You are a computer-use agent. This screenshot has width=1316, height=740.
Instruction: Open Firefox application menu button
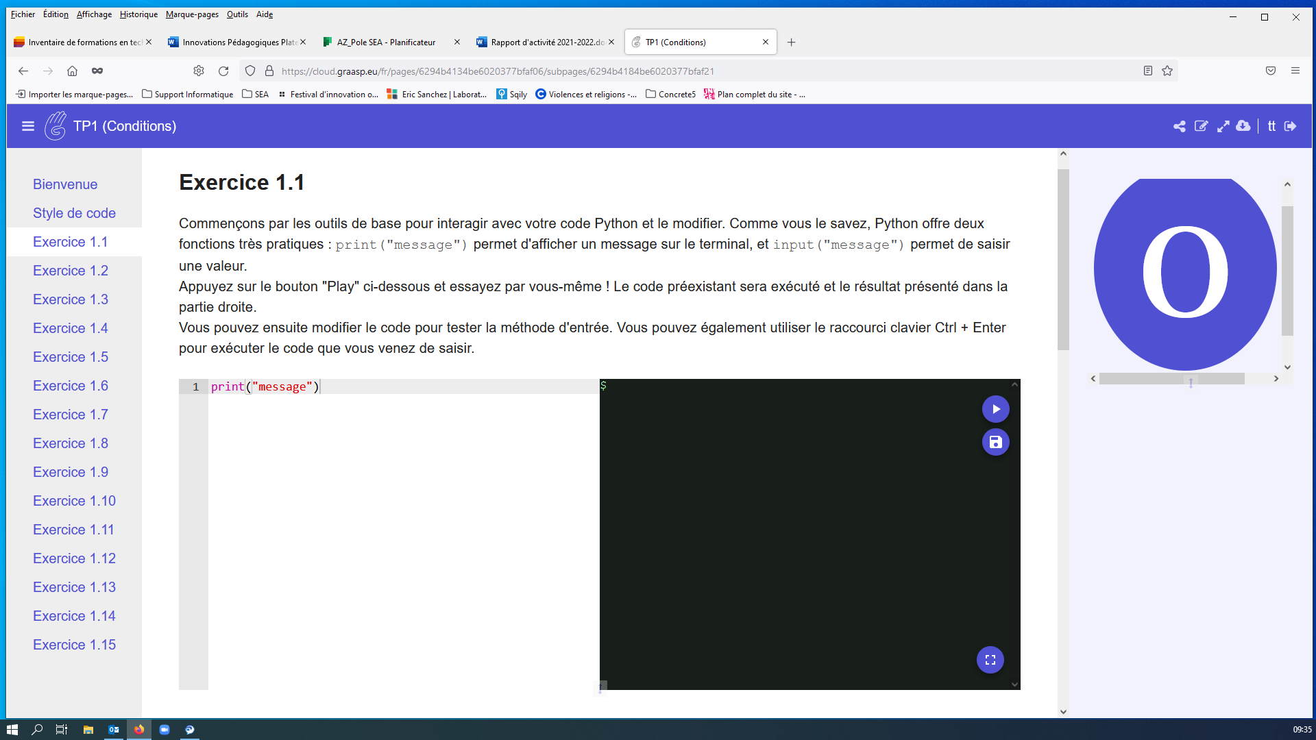pyautogui.click(x=1295, y=71)
